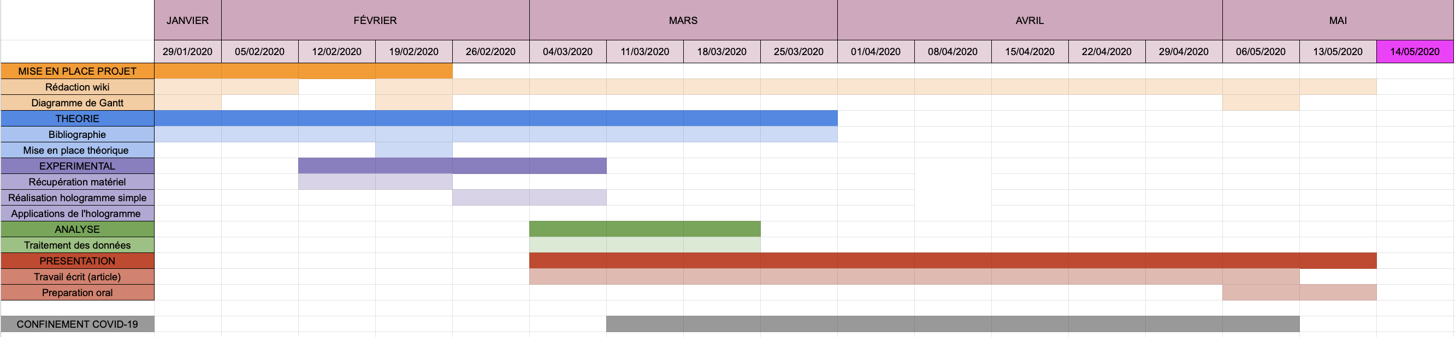Click the magenta 14/05/2020 date cell
The image size is (1455, 337).
click(x=1415, y=52)
